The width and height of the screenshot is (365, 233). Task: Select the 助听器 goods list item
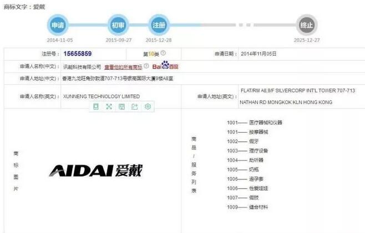(x=258, y=160)
